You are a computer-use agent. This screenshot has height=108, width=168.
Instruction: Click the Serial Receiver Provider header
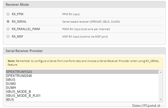pyautogui.click(x=84, y=51)
